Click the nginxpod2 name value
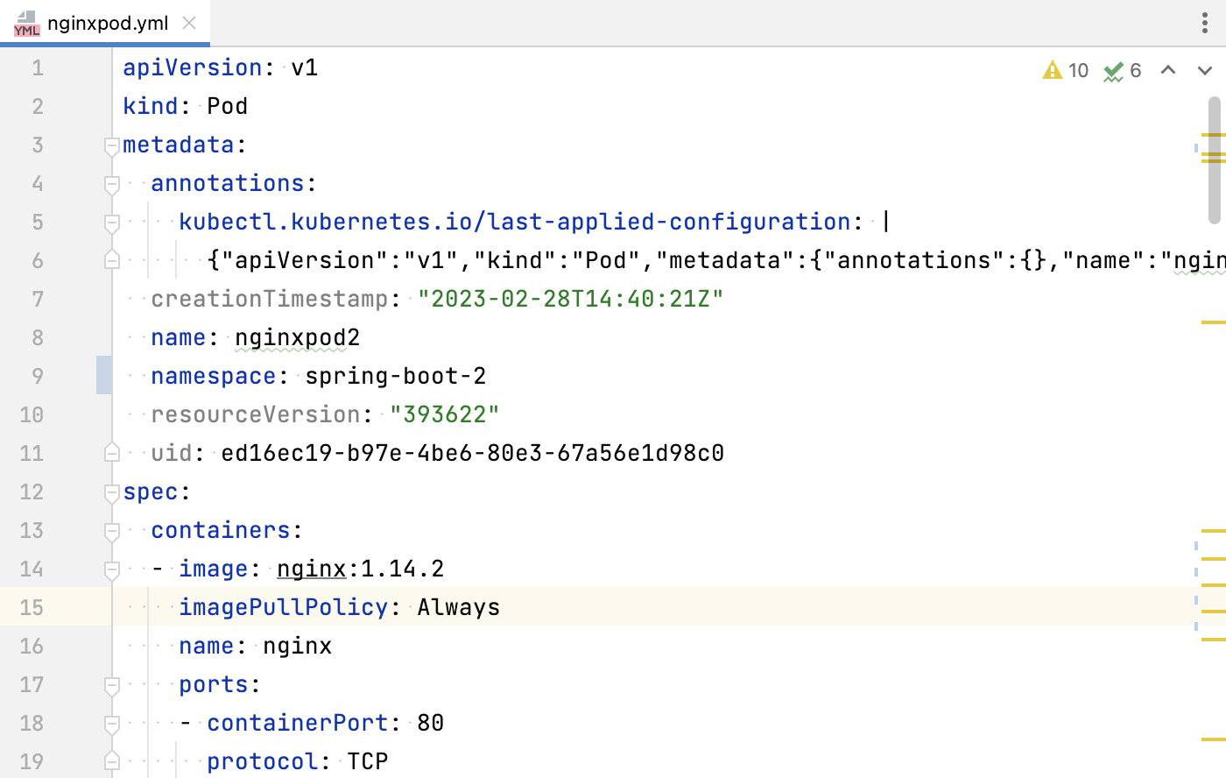The width and height of the screenshot is (1226, 778). tap(297, 337)
